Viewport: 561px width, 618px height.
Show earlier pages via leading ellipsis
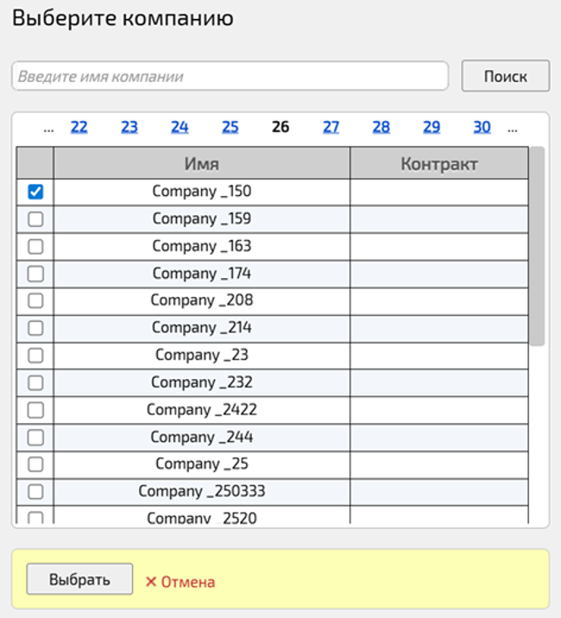[48, 128]
